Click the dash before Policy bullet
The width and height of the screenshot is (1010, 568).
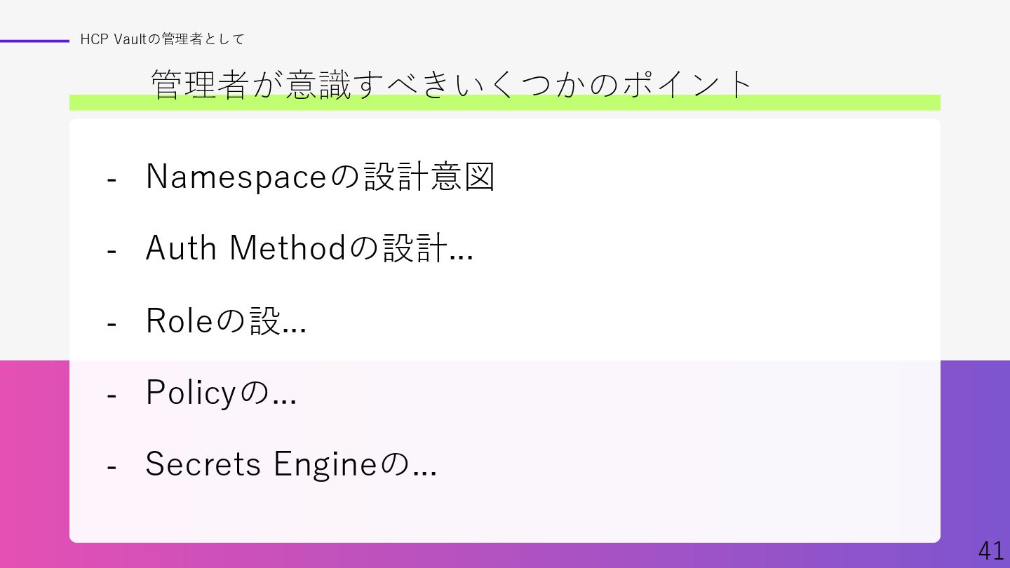coord(112,395)
